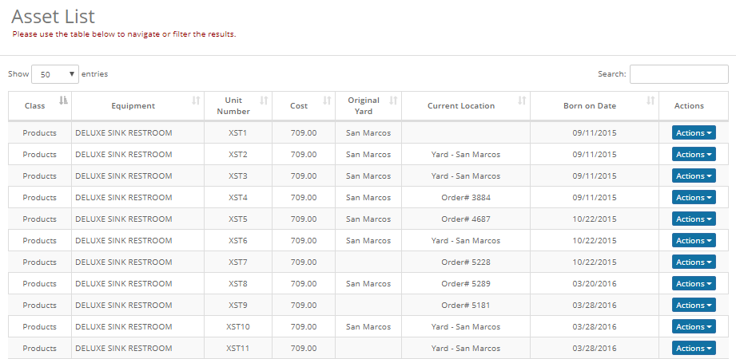This screenshot has height=359, width=736.
Task: Select the Order# 3884 location cell
Action: click(x=466, y=197)
